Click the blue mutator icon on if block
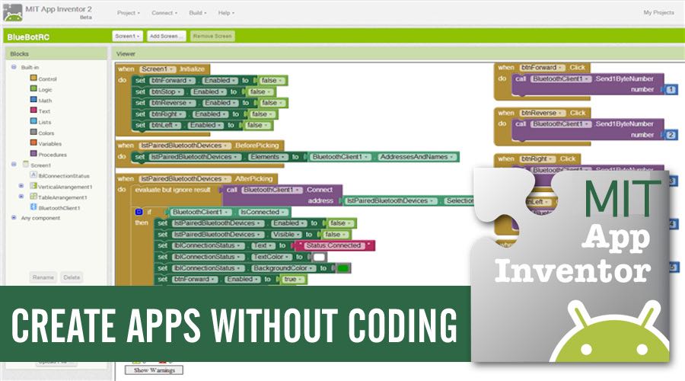 (x=139, y=212)
